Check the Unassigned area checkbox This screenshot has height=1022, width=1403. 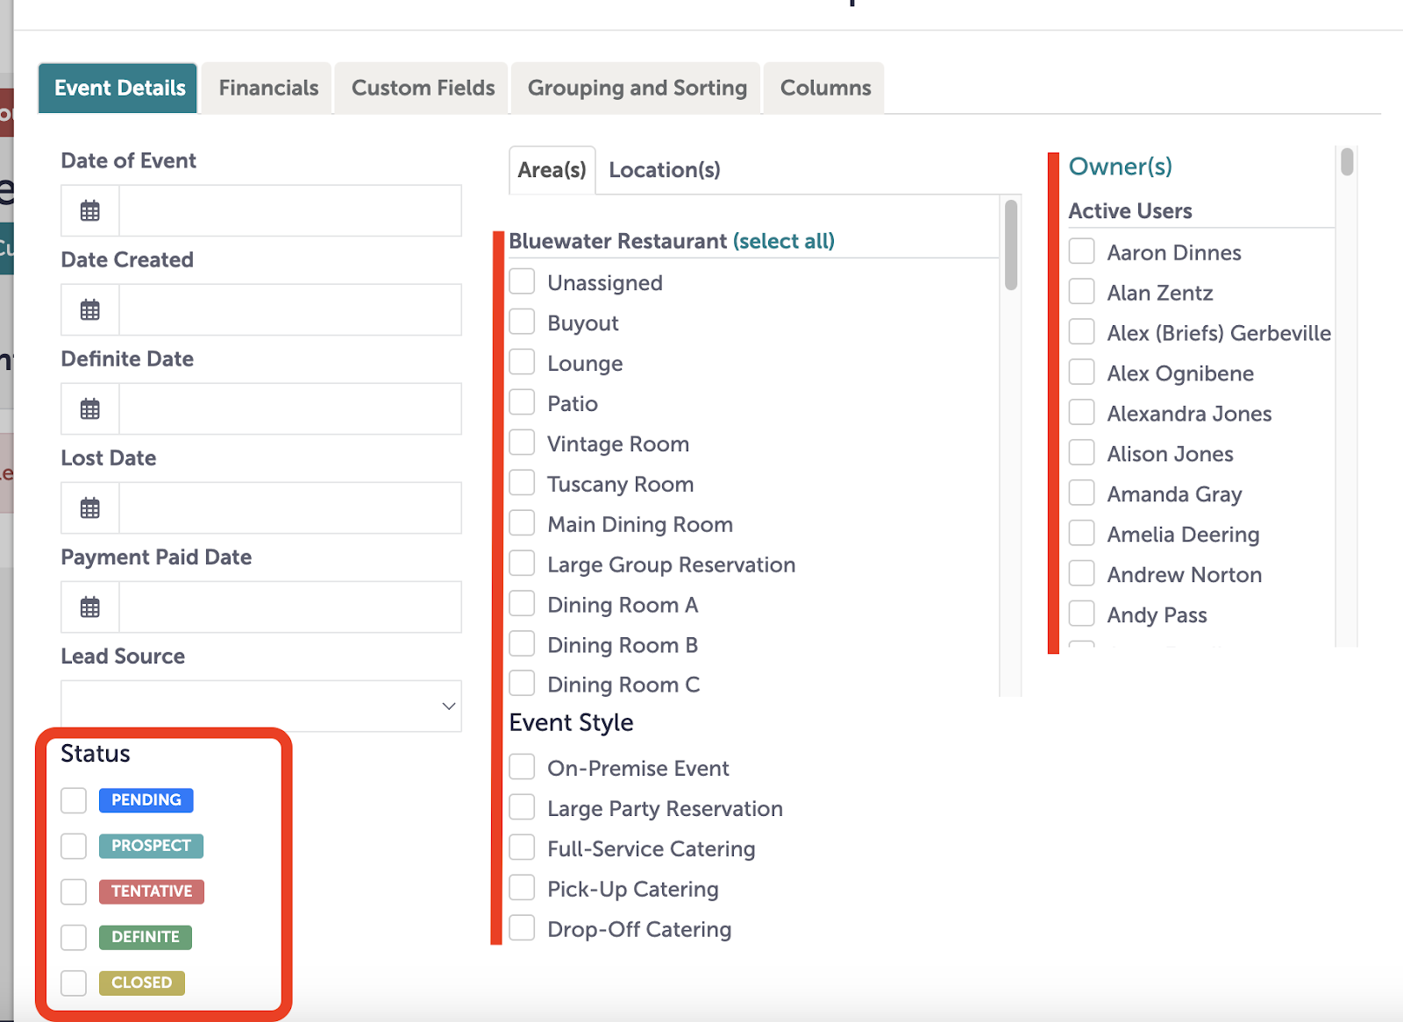(x=522, y=281)
